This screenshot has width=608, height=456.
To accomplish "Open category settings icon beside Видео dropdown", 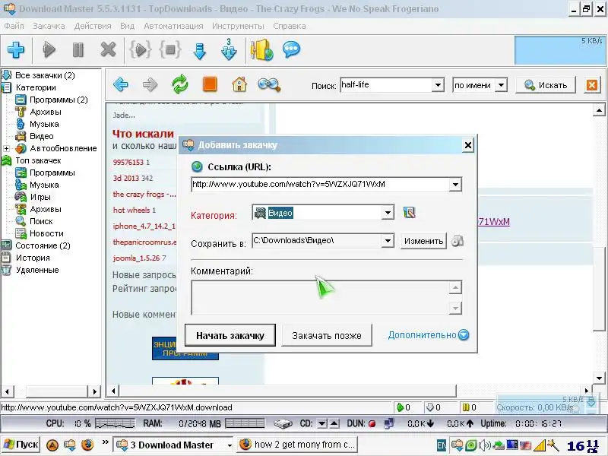I will pyautogui.click(x=409, y=212).
